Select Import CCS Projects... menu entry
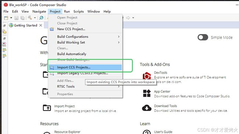 85,67
